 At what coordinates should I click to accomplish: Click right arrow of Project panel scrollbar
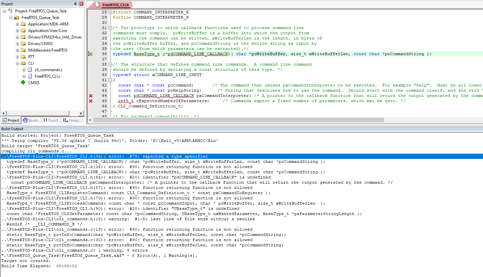81,113
